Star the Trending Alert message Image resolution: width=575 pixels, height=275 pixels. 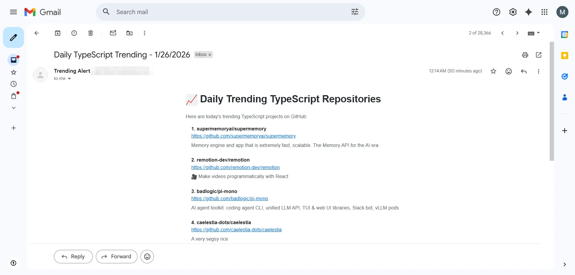click(493, 71)
